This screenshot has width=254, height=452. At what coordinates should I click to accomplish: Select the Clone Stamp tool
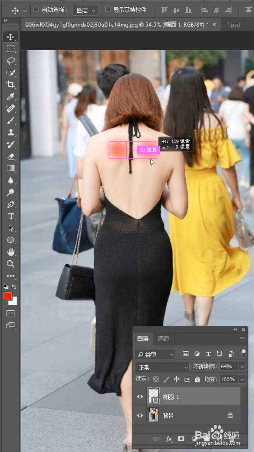click(11, 133)
